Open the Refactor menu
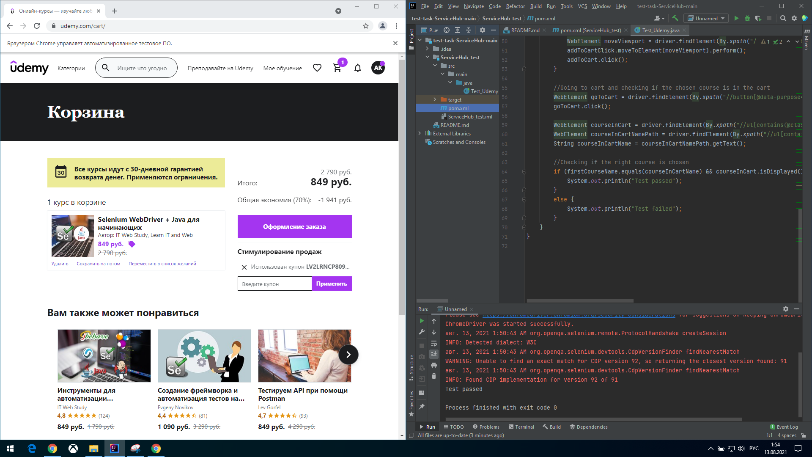The image size is (812, 457). [x=515, y=6]
